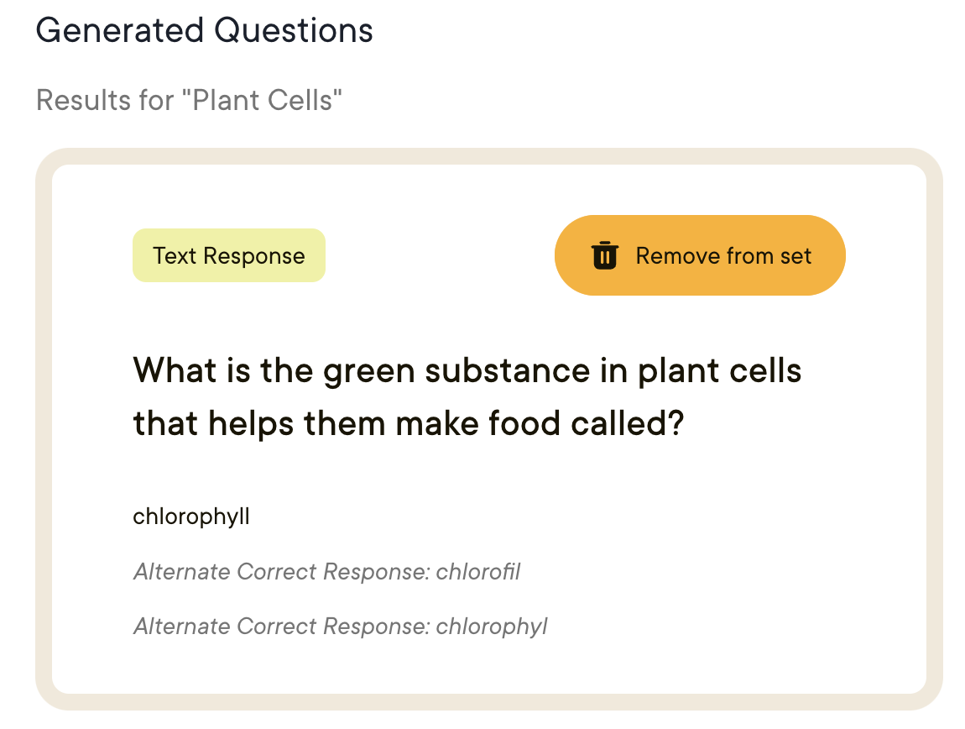
Task: Select the alternate response chlorophyl line
Action: click(340, 626)
